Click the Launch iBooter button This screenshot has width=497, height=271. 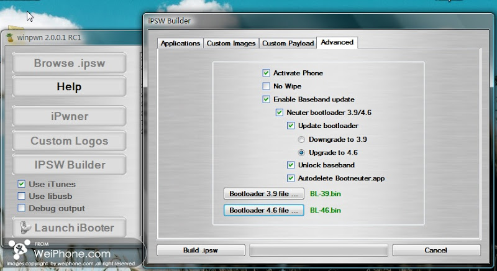click(69, 227)
